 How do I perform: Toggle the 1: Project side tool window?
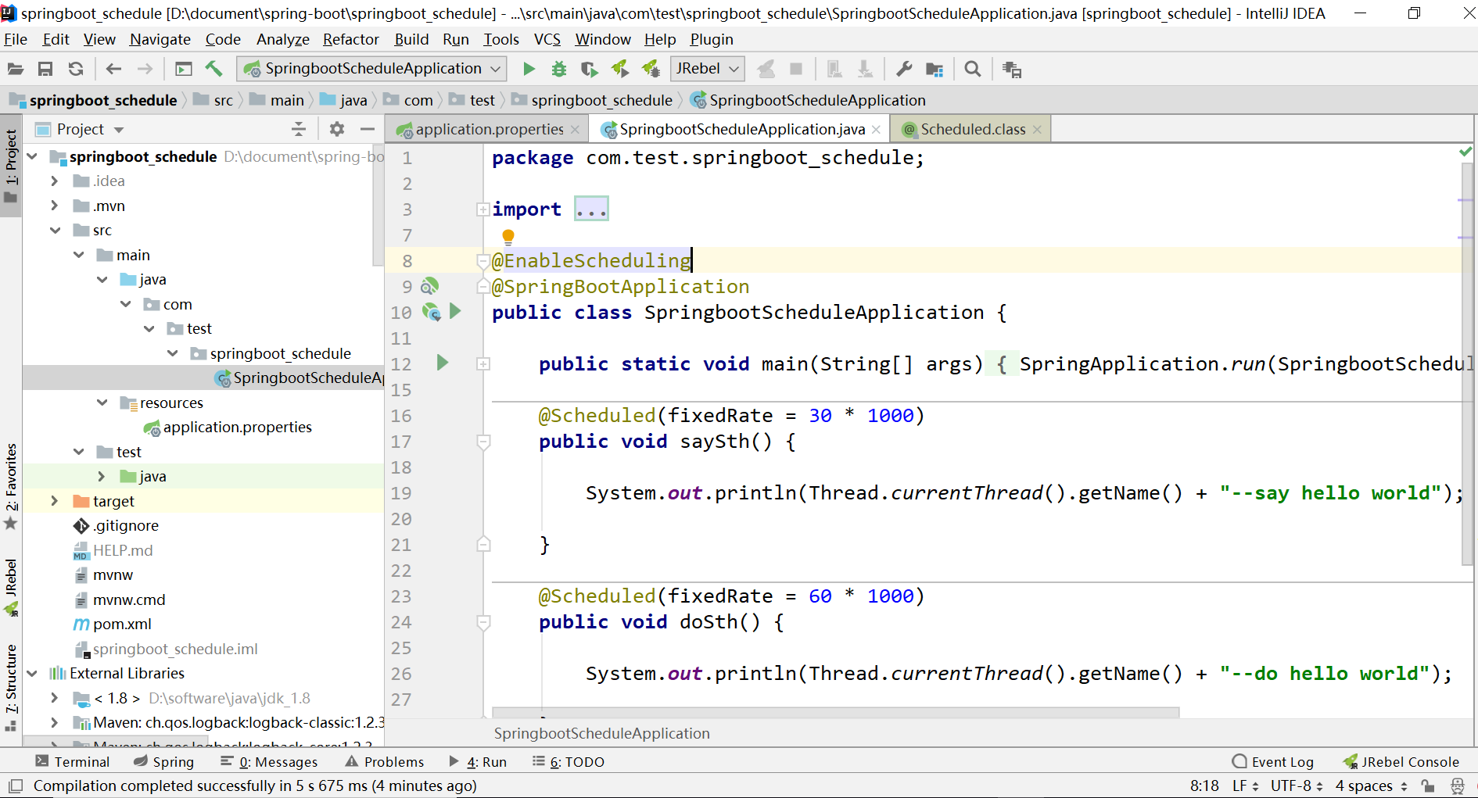coord(11,165)
